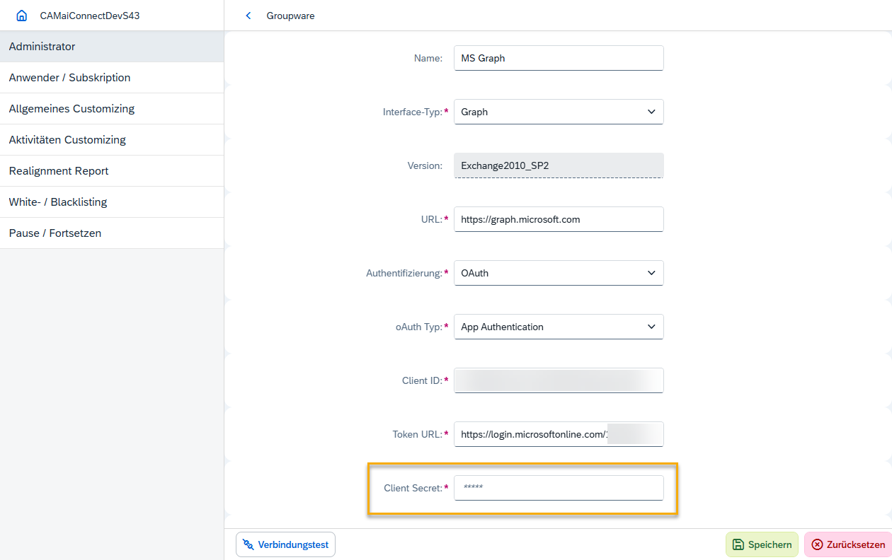Open Aktivitäten Customizing section
The width and height of the screenshot is (892, 560).
[x=112, y=140]
